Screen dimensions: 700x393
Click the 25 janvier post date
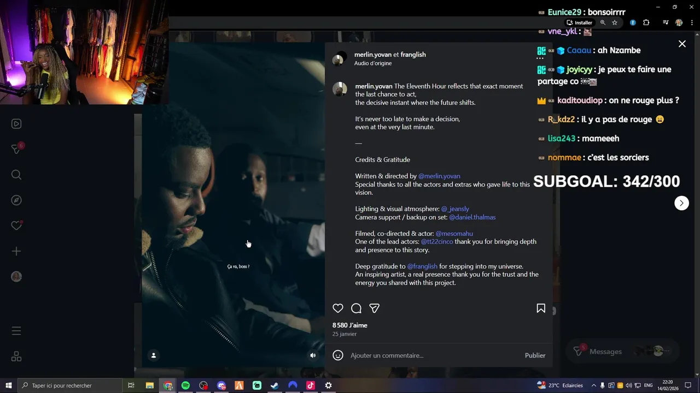coord(345,334)
